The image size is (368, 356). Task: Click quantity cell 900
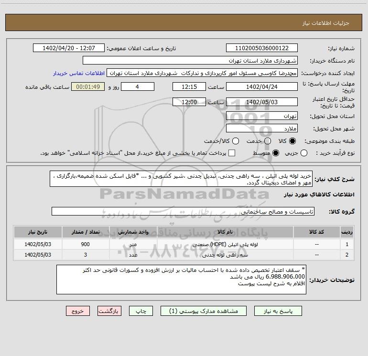coord(86,244)
